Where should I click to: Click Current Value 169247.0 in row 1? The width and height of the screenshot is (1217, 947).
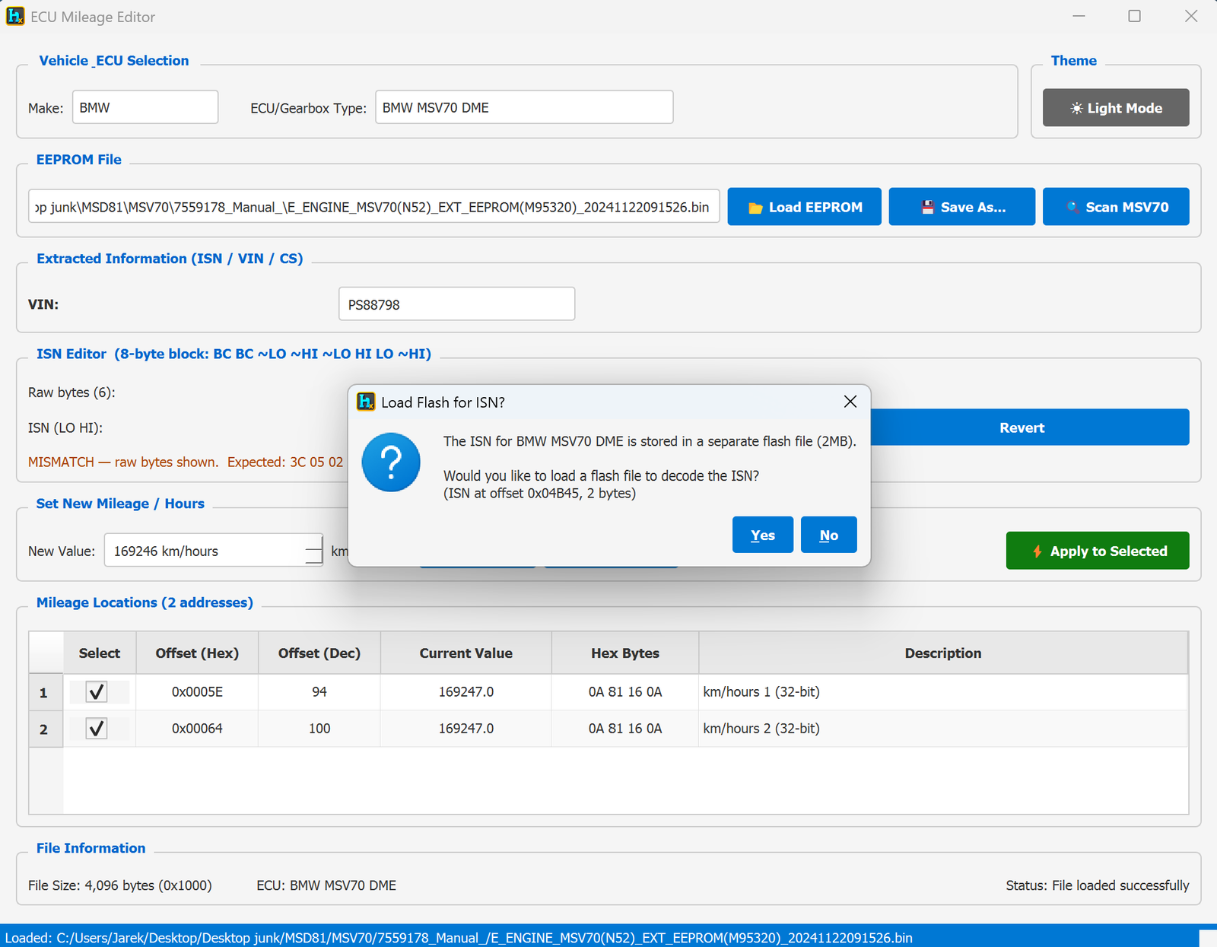[x=466, y=692]
